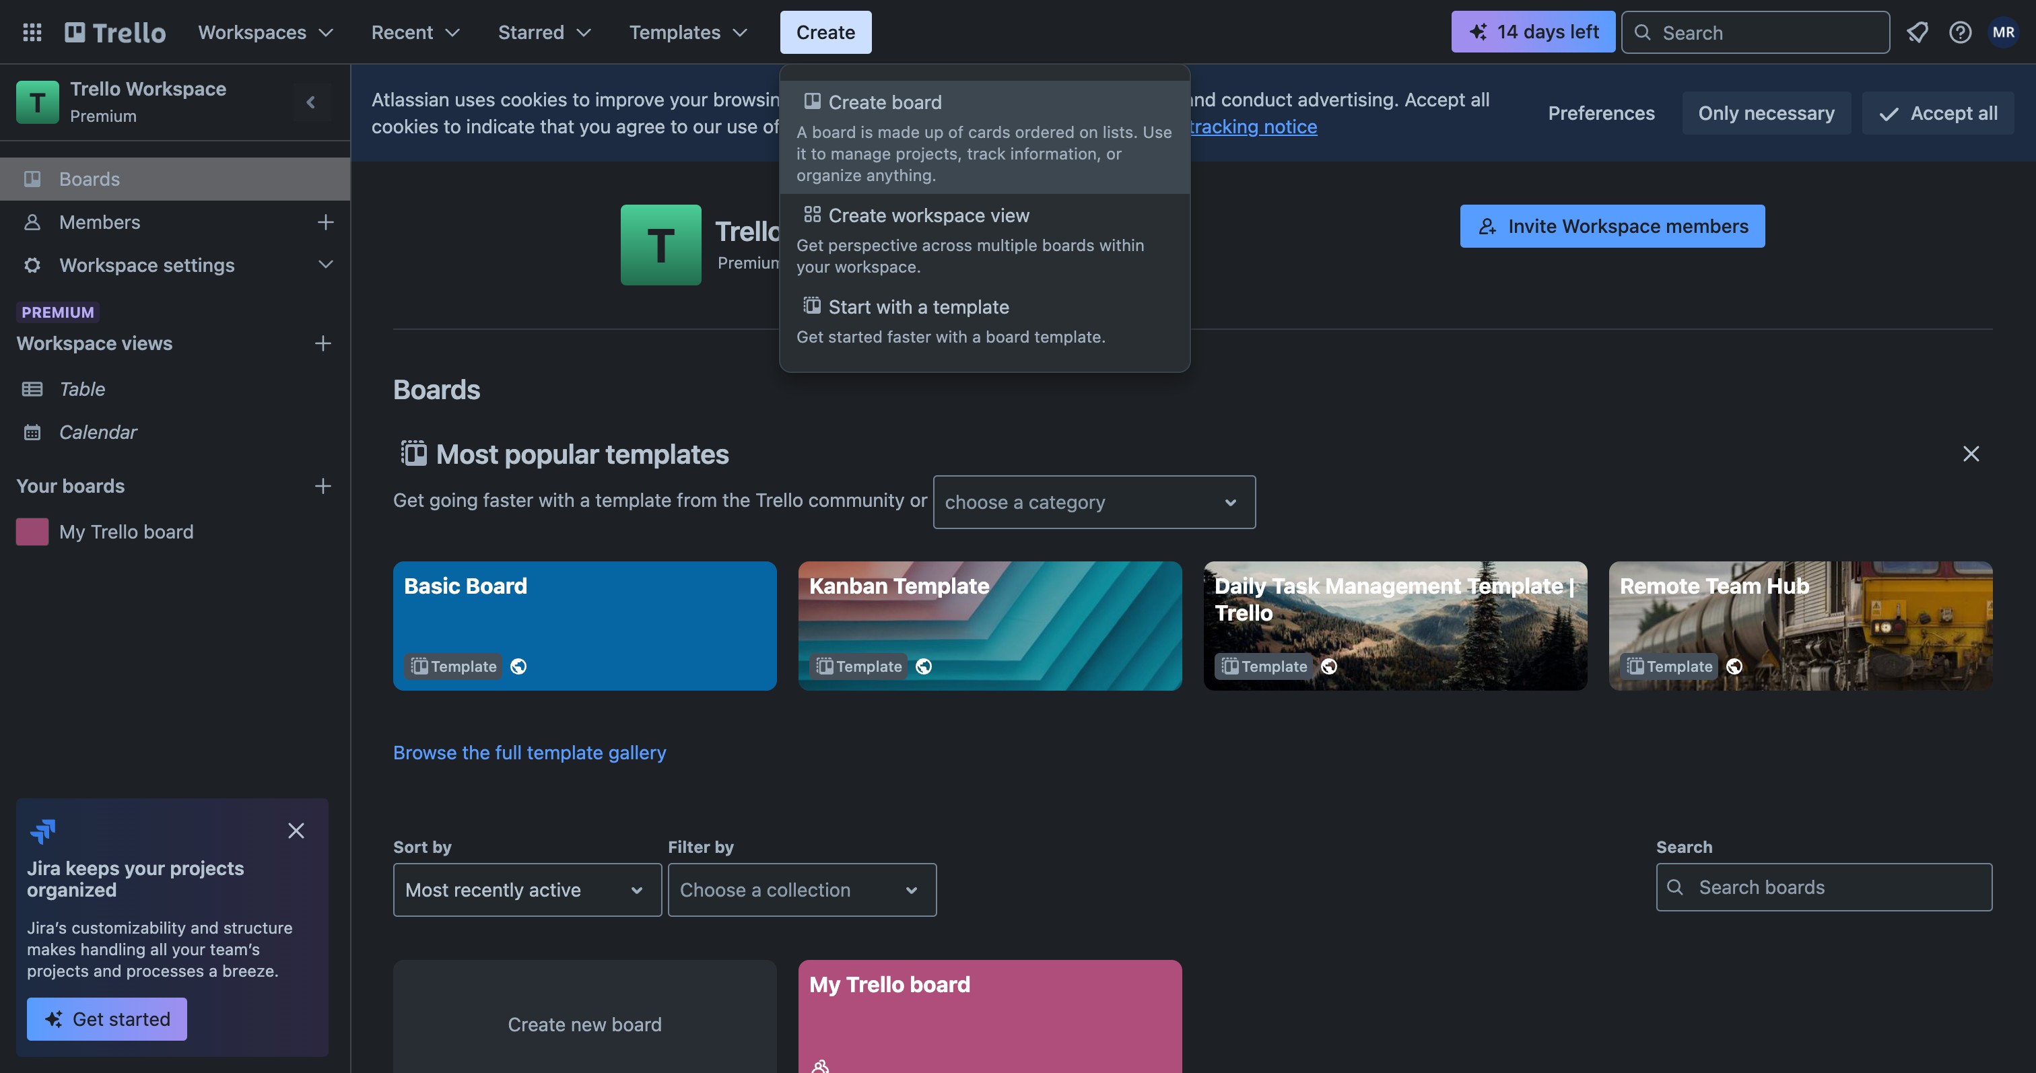The image size is (2036, 1073).
Task: Open the Starred dropdown
Action: (545, 32)
